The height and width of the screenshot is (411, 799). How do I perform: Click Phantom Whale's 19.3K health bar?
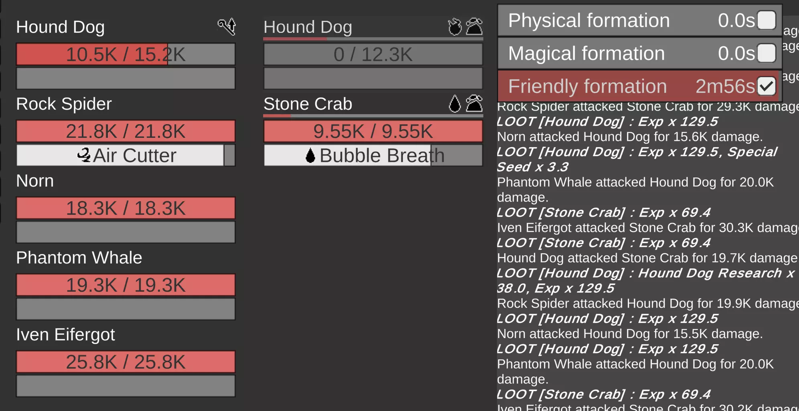[x=126, y=285]
